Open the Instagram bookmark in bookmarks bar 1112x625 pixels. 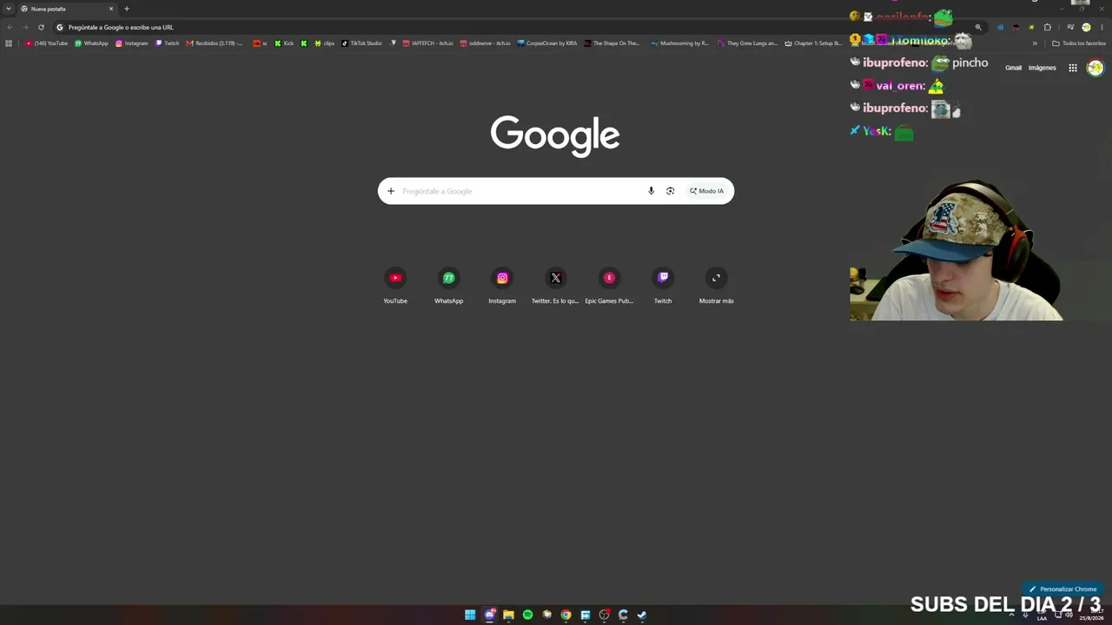(132, 43)
